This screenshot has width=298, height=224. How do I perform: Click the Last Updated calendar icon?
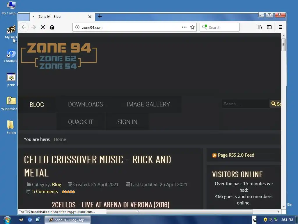[x=128, y=184]
